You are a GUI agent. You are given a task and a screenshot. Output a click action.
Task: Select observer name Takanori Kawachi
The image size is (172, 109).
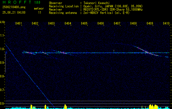pyautogui.click(x=97, y=3)
